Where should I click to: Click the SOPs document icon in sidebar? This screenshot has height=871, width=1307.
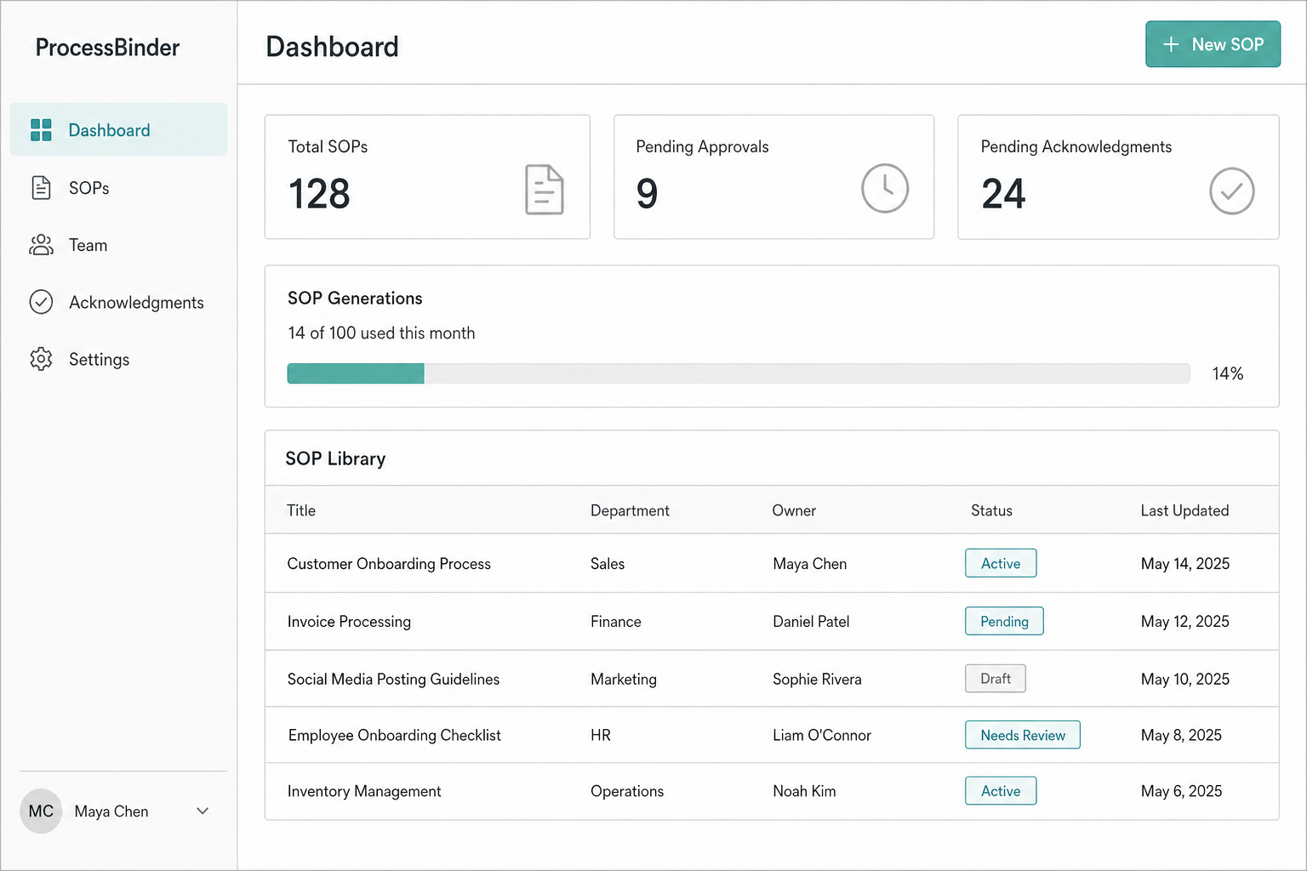41,187
